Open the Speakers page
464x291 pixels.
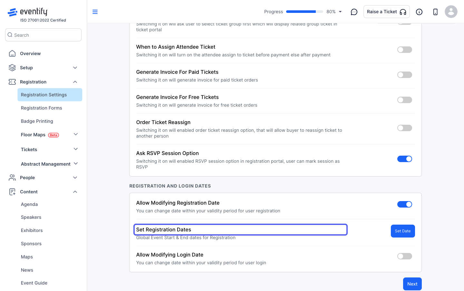(31, 217)
